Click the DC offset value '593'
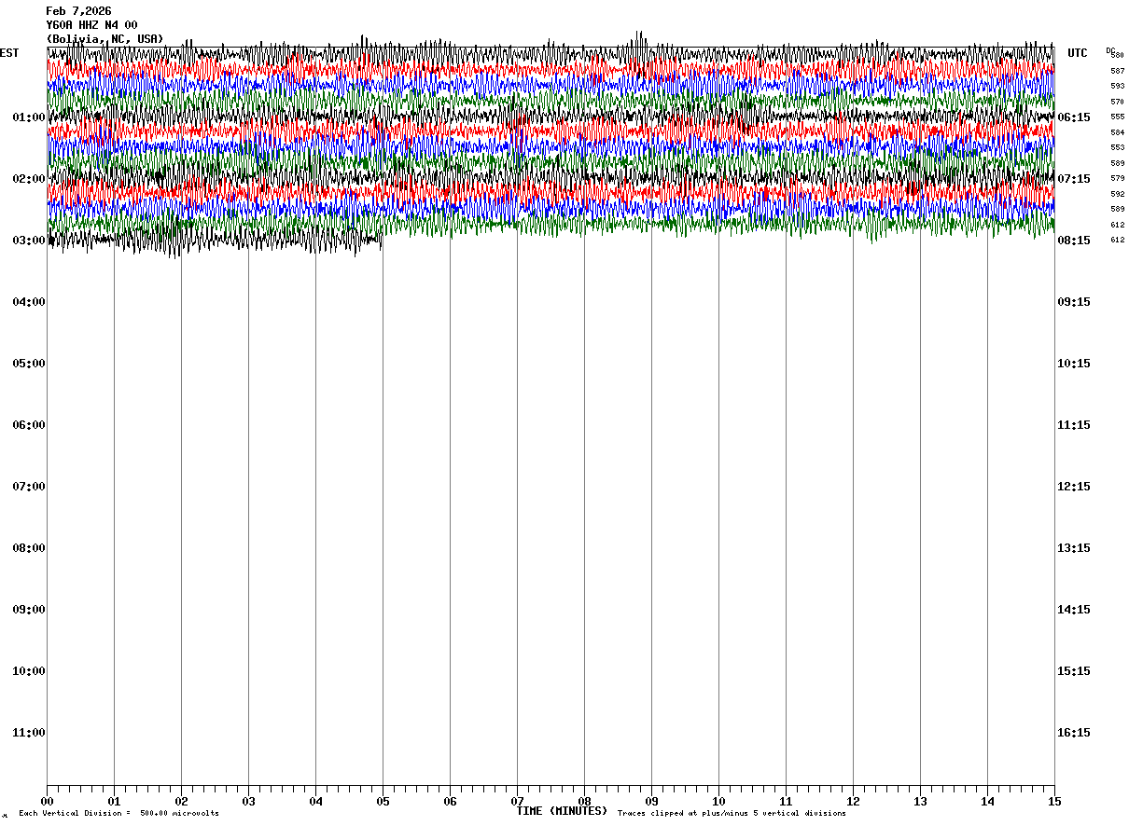1129x826 pixels. [1117, 87]
